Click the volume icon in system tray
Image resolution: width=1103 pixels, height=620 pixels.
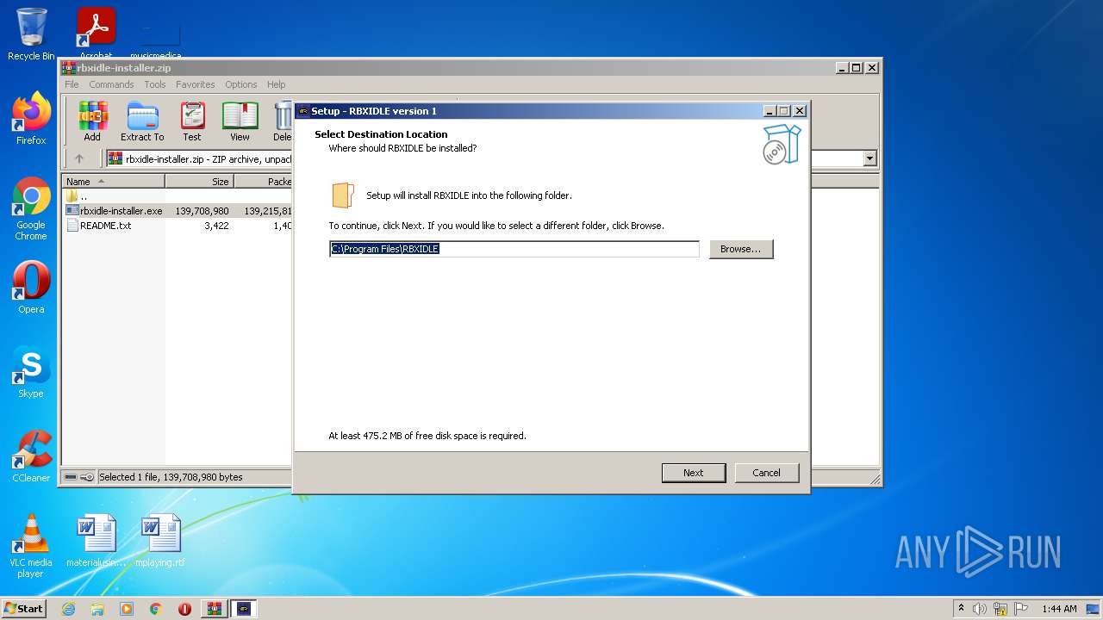(x=980, y=609)
